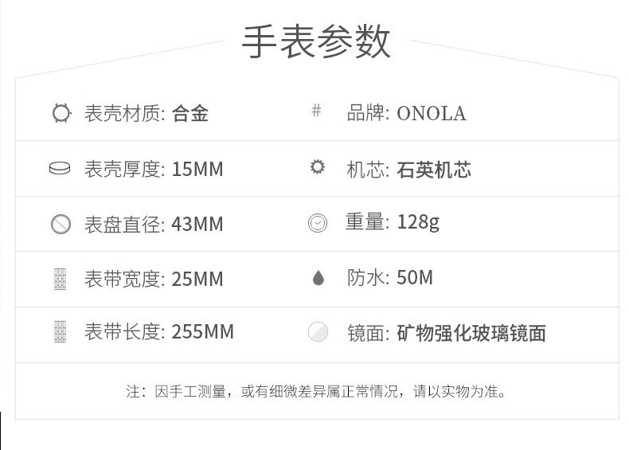Image resolution: width=629 pixels, height=450 pixels.
Task: Click the 合金 case material value
Action: [190, 113]
